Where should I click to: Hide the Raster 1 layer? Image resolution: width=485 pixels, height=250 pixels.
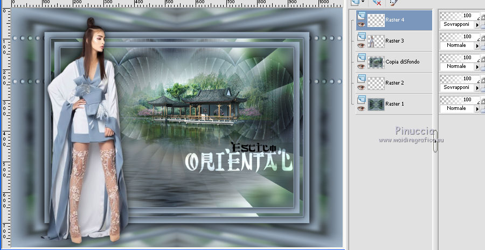click(361, 109)
